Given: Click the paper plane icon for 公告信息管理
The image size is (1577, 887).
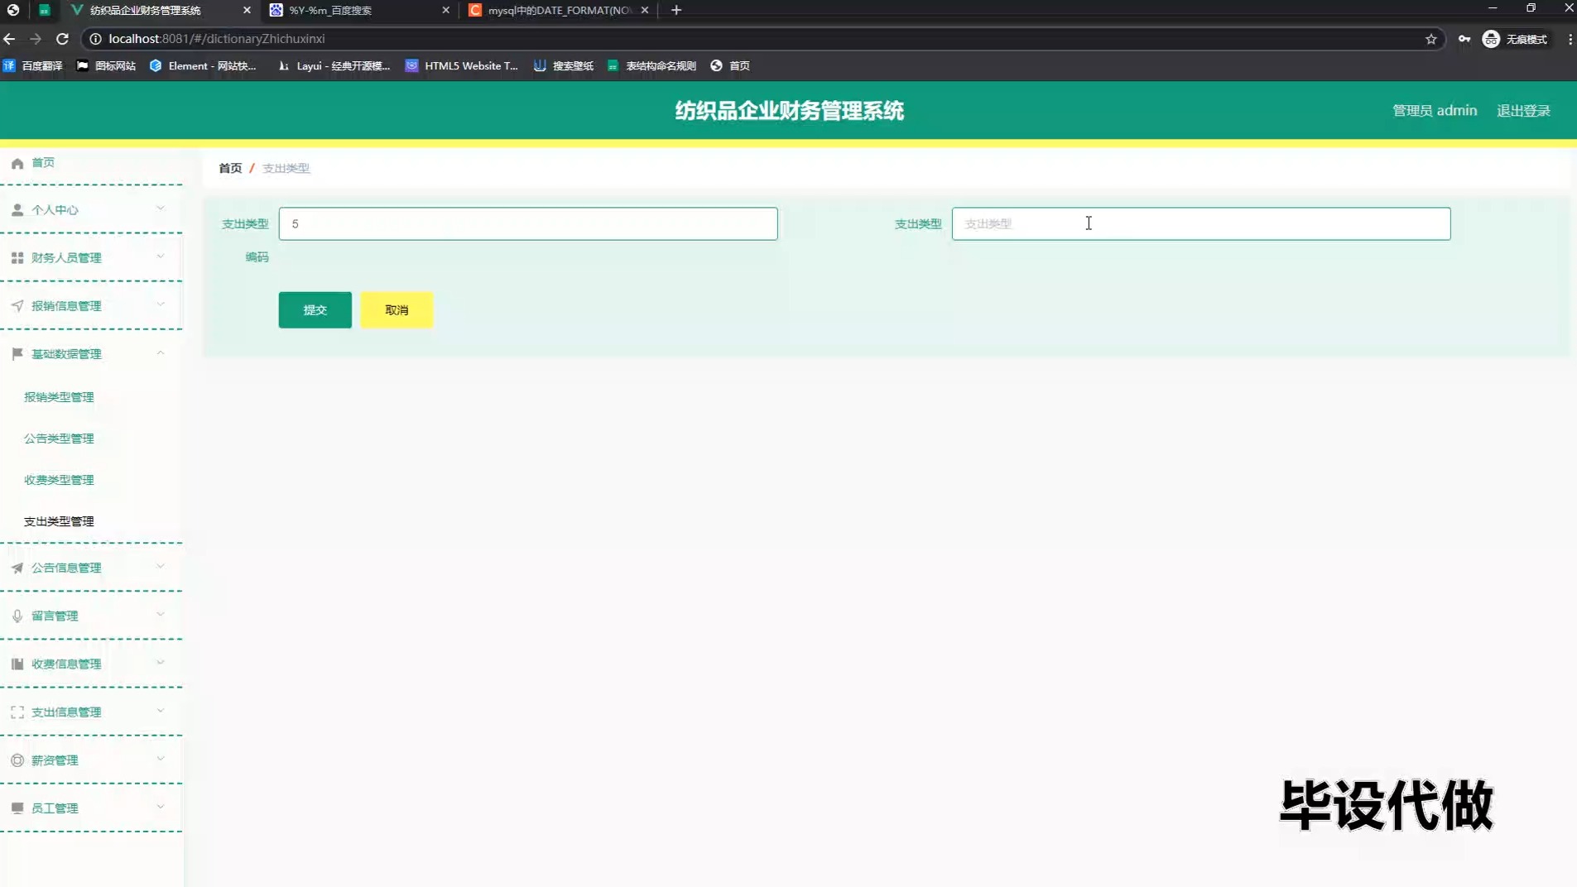Looking at the screenshot, I should click(x=17, y=568).
